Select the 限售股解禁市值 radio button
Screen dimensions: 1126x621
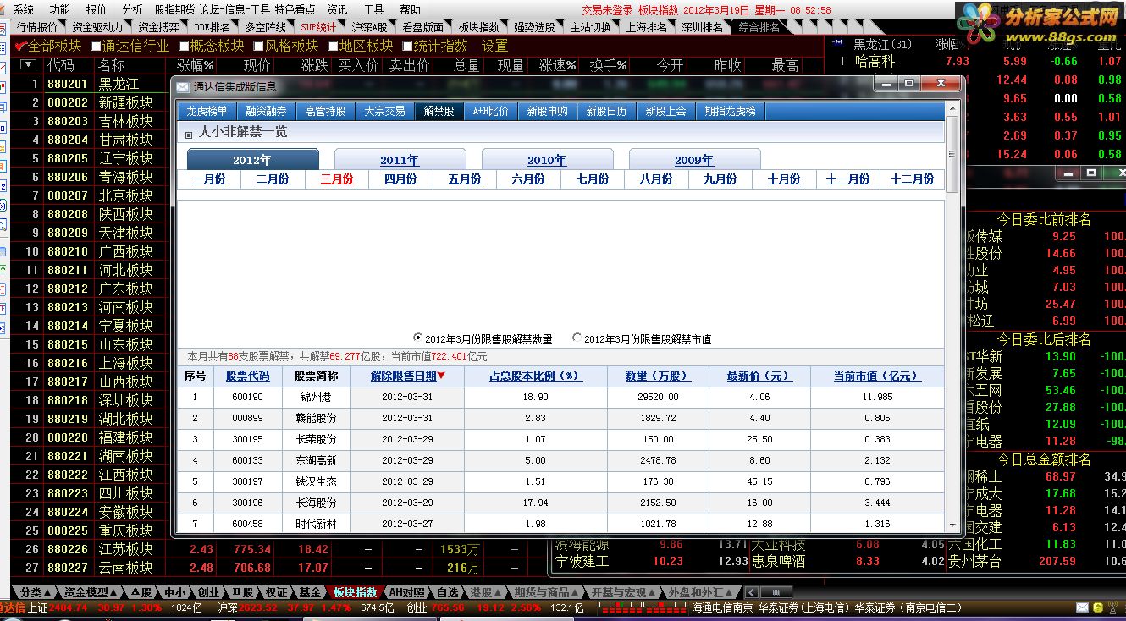(577, 338)
